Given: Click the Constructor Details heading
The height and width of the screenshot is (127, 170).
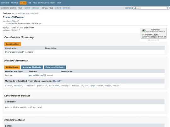Looking at the screenshot, I should pos(17,96).
